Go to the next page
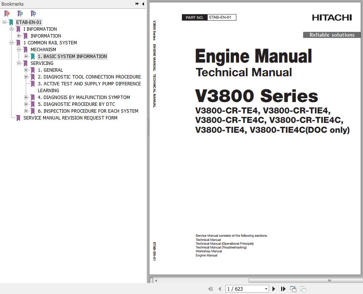The image size is (363, 294). [x=274, y=289]
